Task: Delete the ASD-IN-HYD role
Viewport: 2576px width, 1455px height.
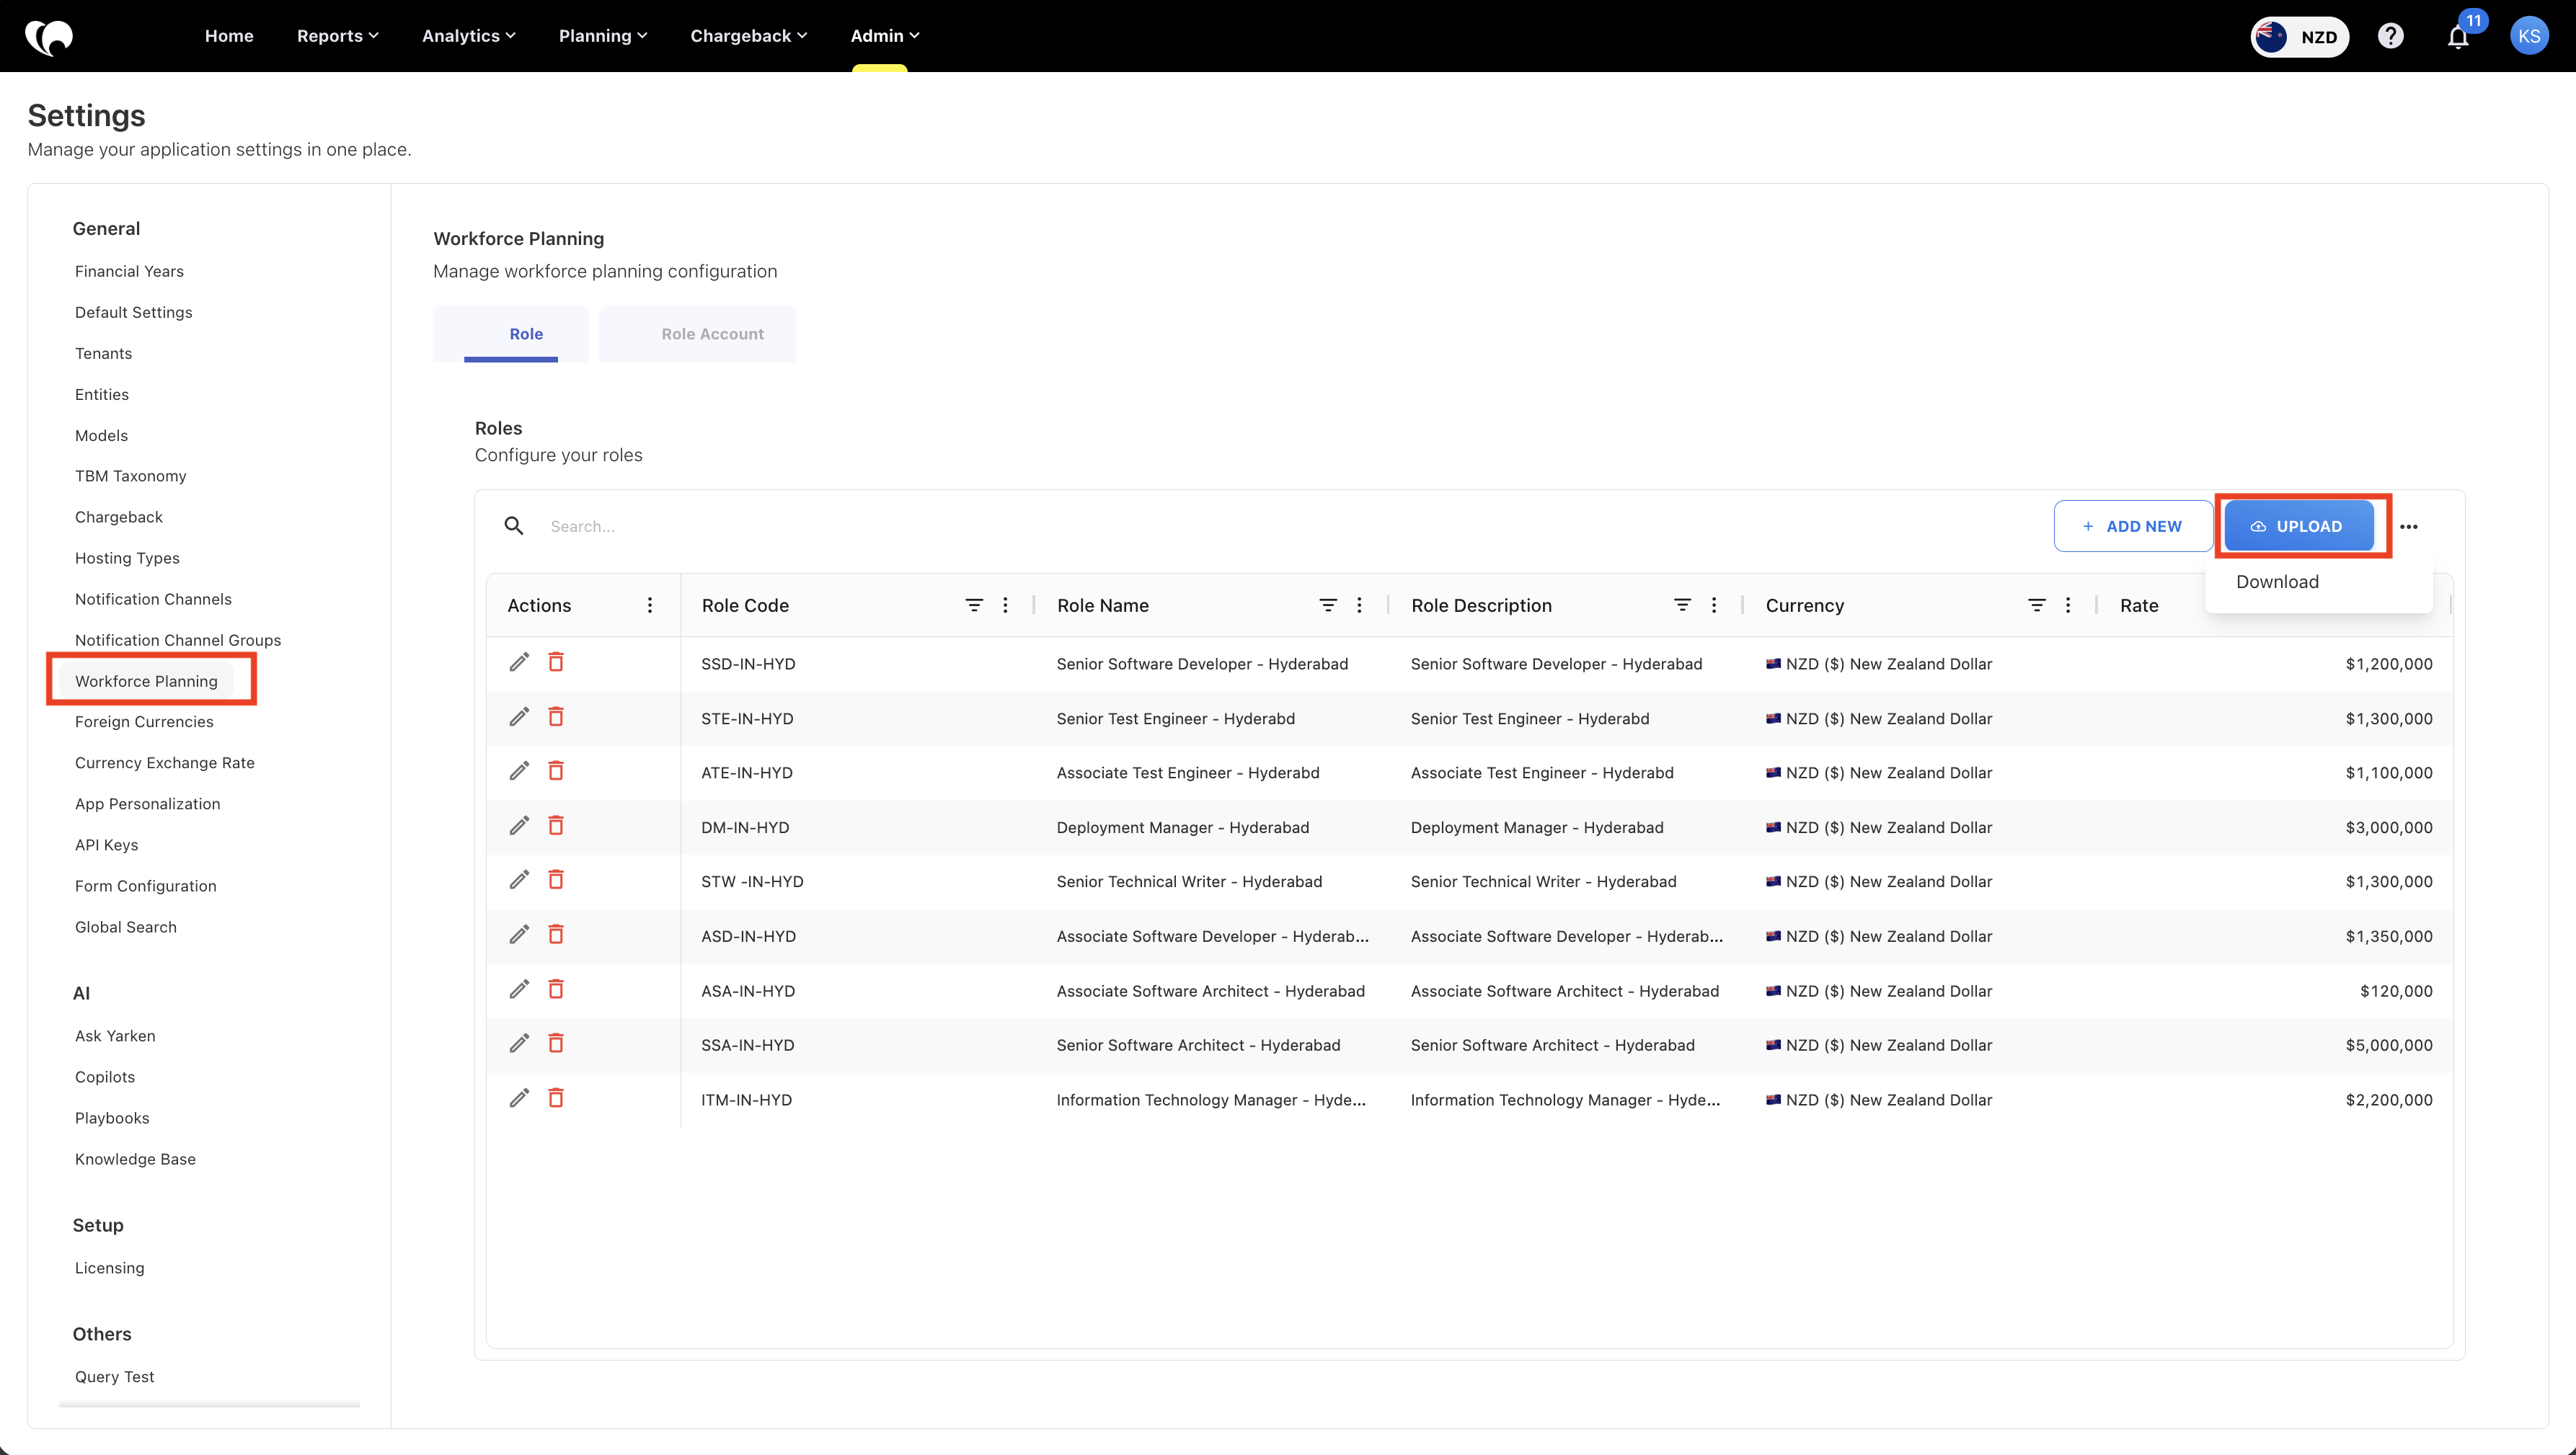Action: point(556,935)
